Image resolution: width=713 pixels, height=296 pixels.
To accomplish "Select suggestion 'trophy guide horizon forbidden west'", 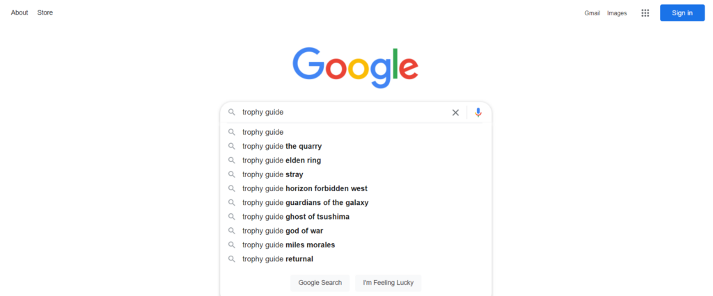I will tap(304, 188).
